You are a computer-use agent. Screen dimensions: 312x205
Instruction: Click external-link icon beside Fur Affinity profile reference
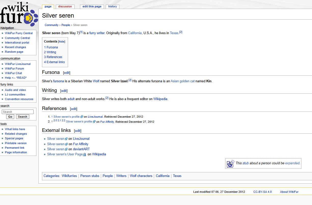[94, 122]
